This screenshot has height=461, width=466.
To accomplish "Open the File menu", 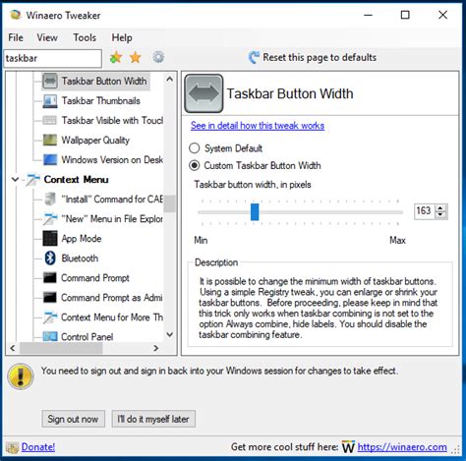I will [16, 37].
